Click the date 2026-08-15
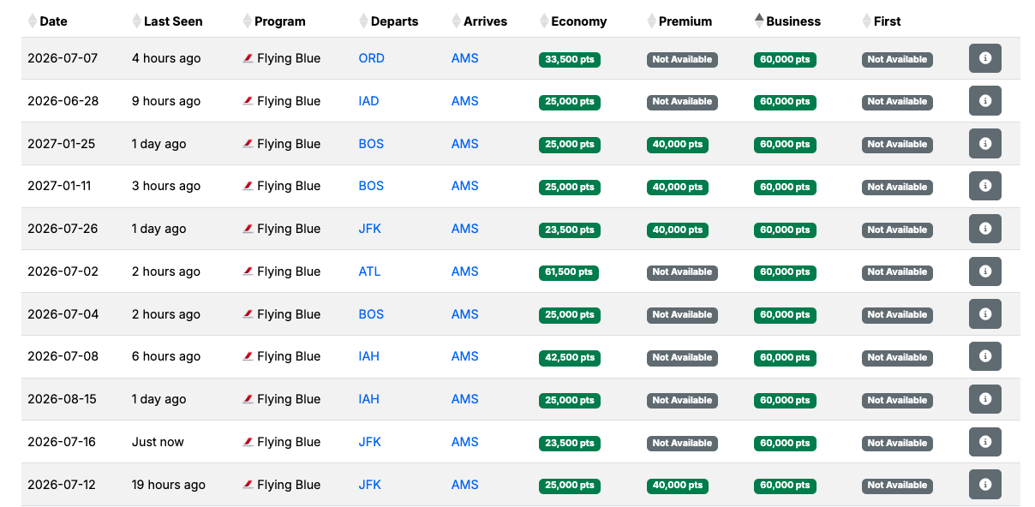This screenshot has height=507, width=1035. point(63,399)
